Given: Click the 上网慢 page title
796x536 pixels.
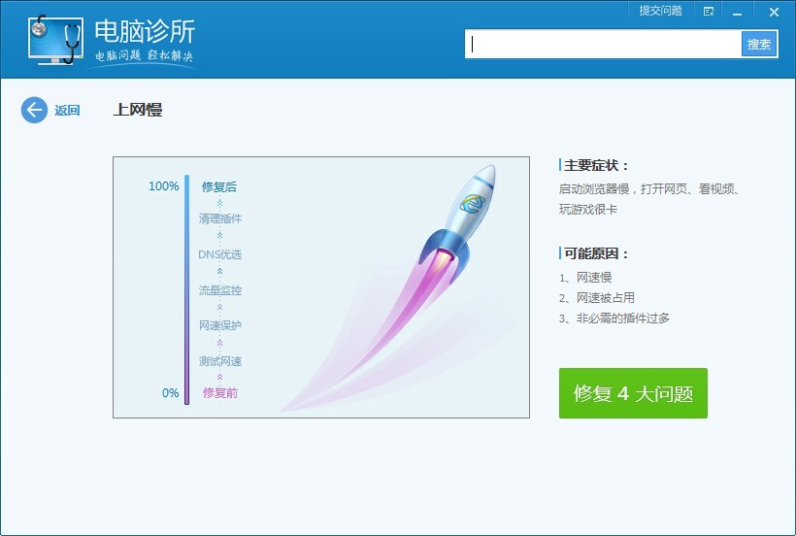Looking at the screenshot, I should (137, 110).
